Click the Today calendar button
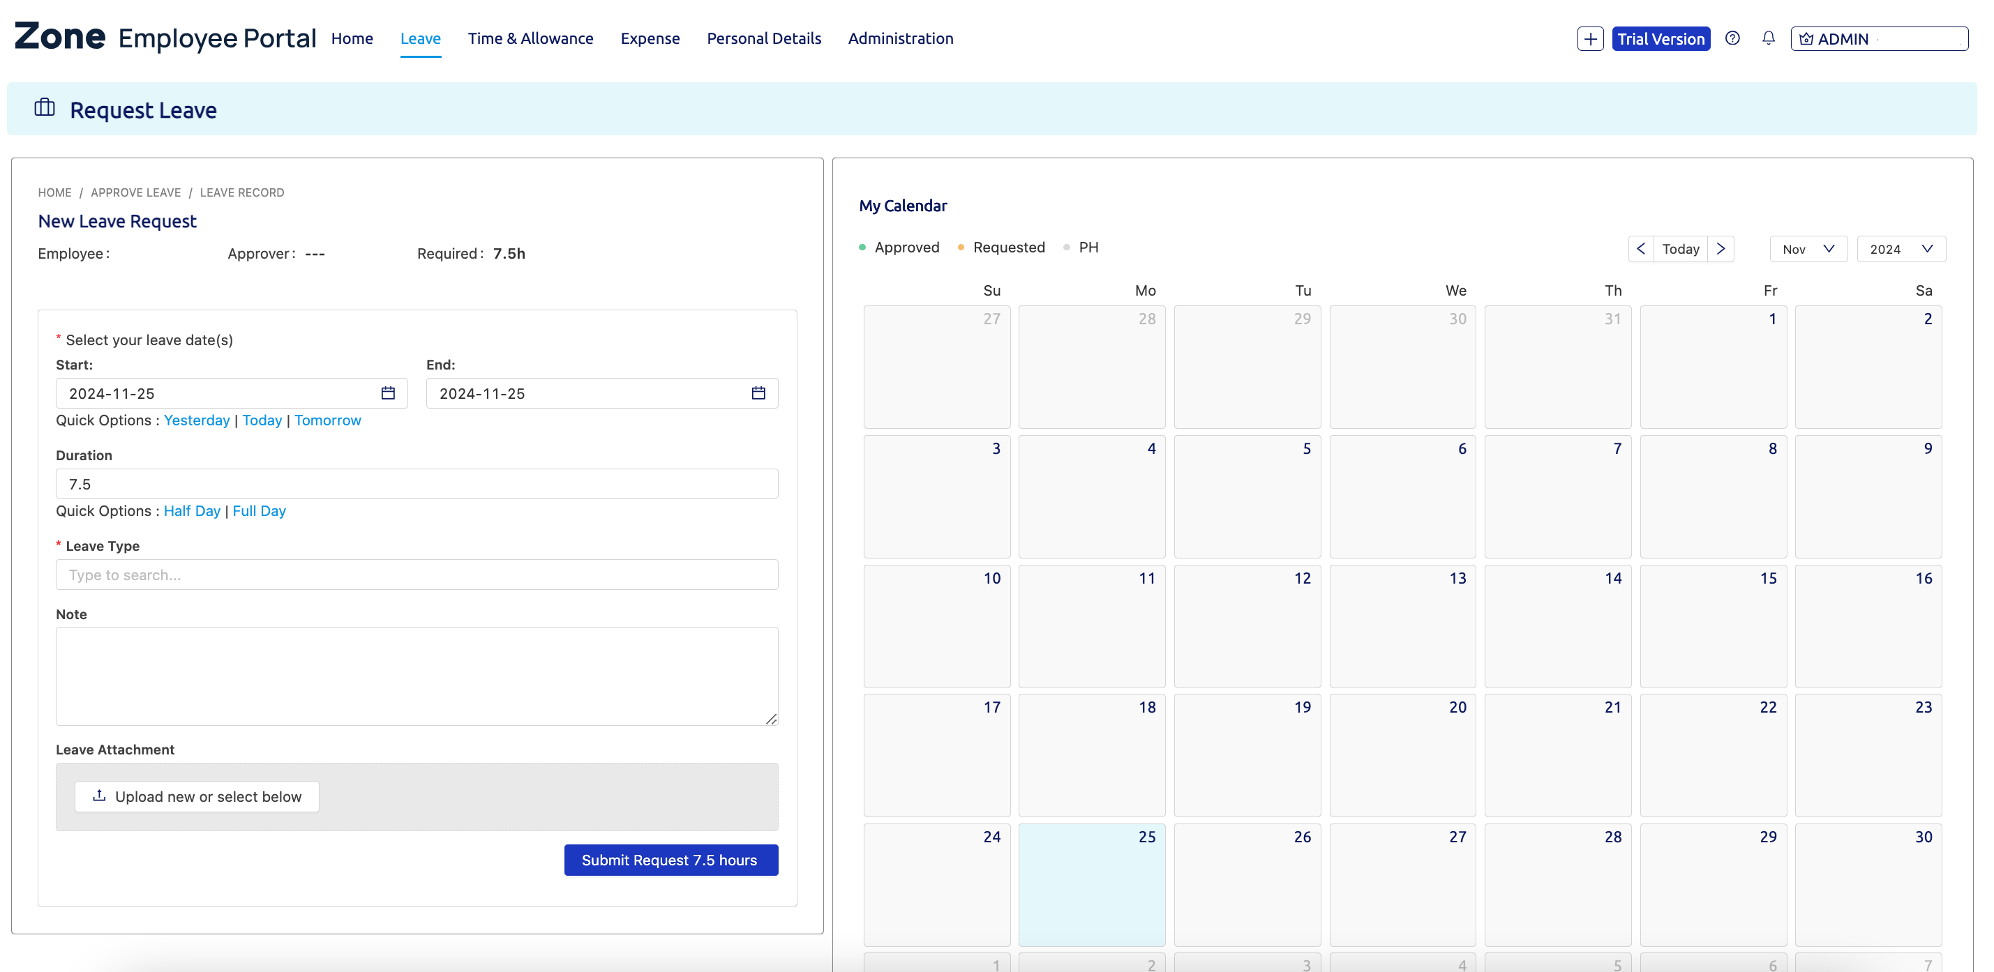This screenshot has width=1994, height=972. 1681,248
